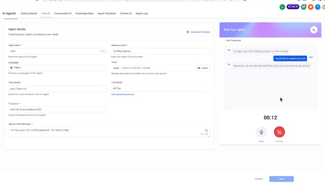End the test call with red button

280,132
